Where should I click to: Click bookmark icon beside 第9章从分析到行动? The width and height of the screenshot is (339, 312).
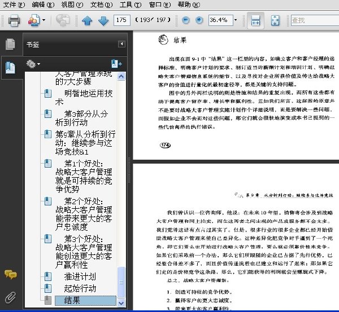point(48,134)
